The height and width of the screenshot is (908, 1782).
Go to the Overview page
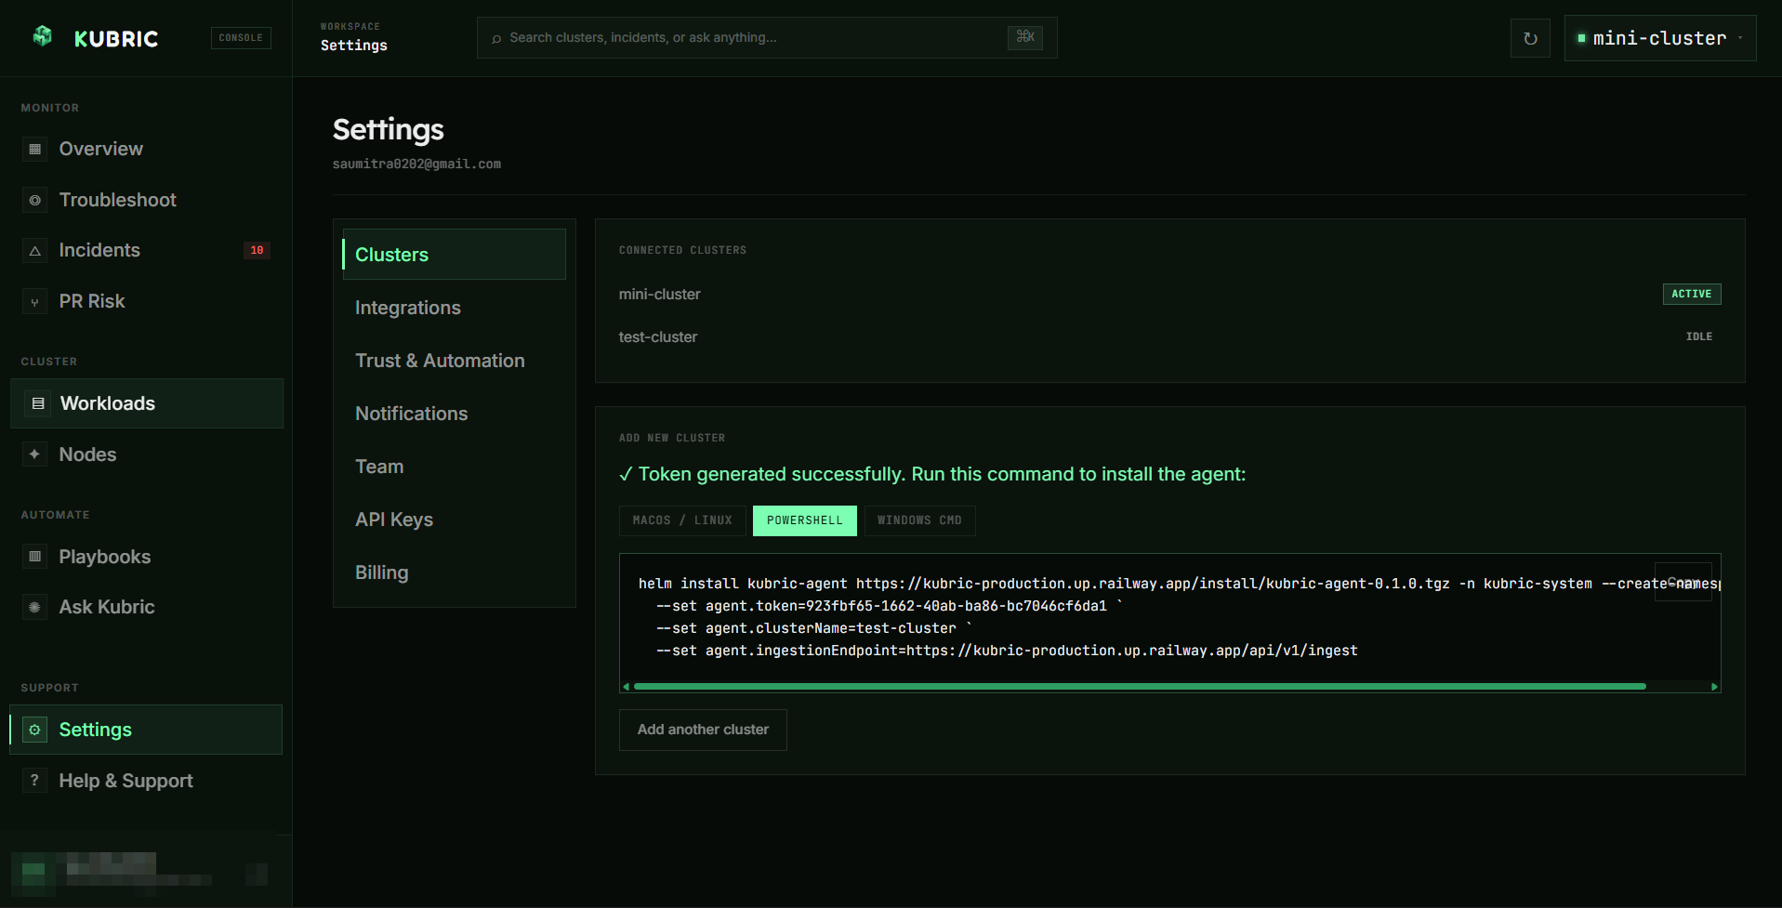pos(147,149)
